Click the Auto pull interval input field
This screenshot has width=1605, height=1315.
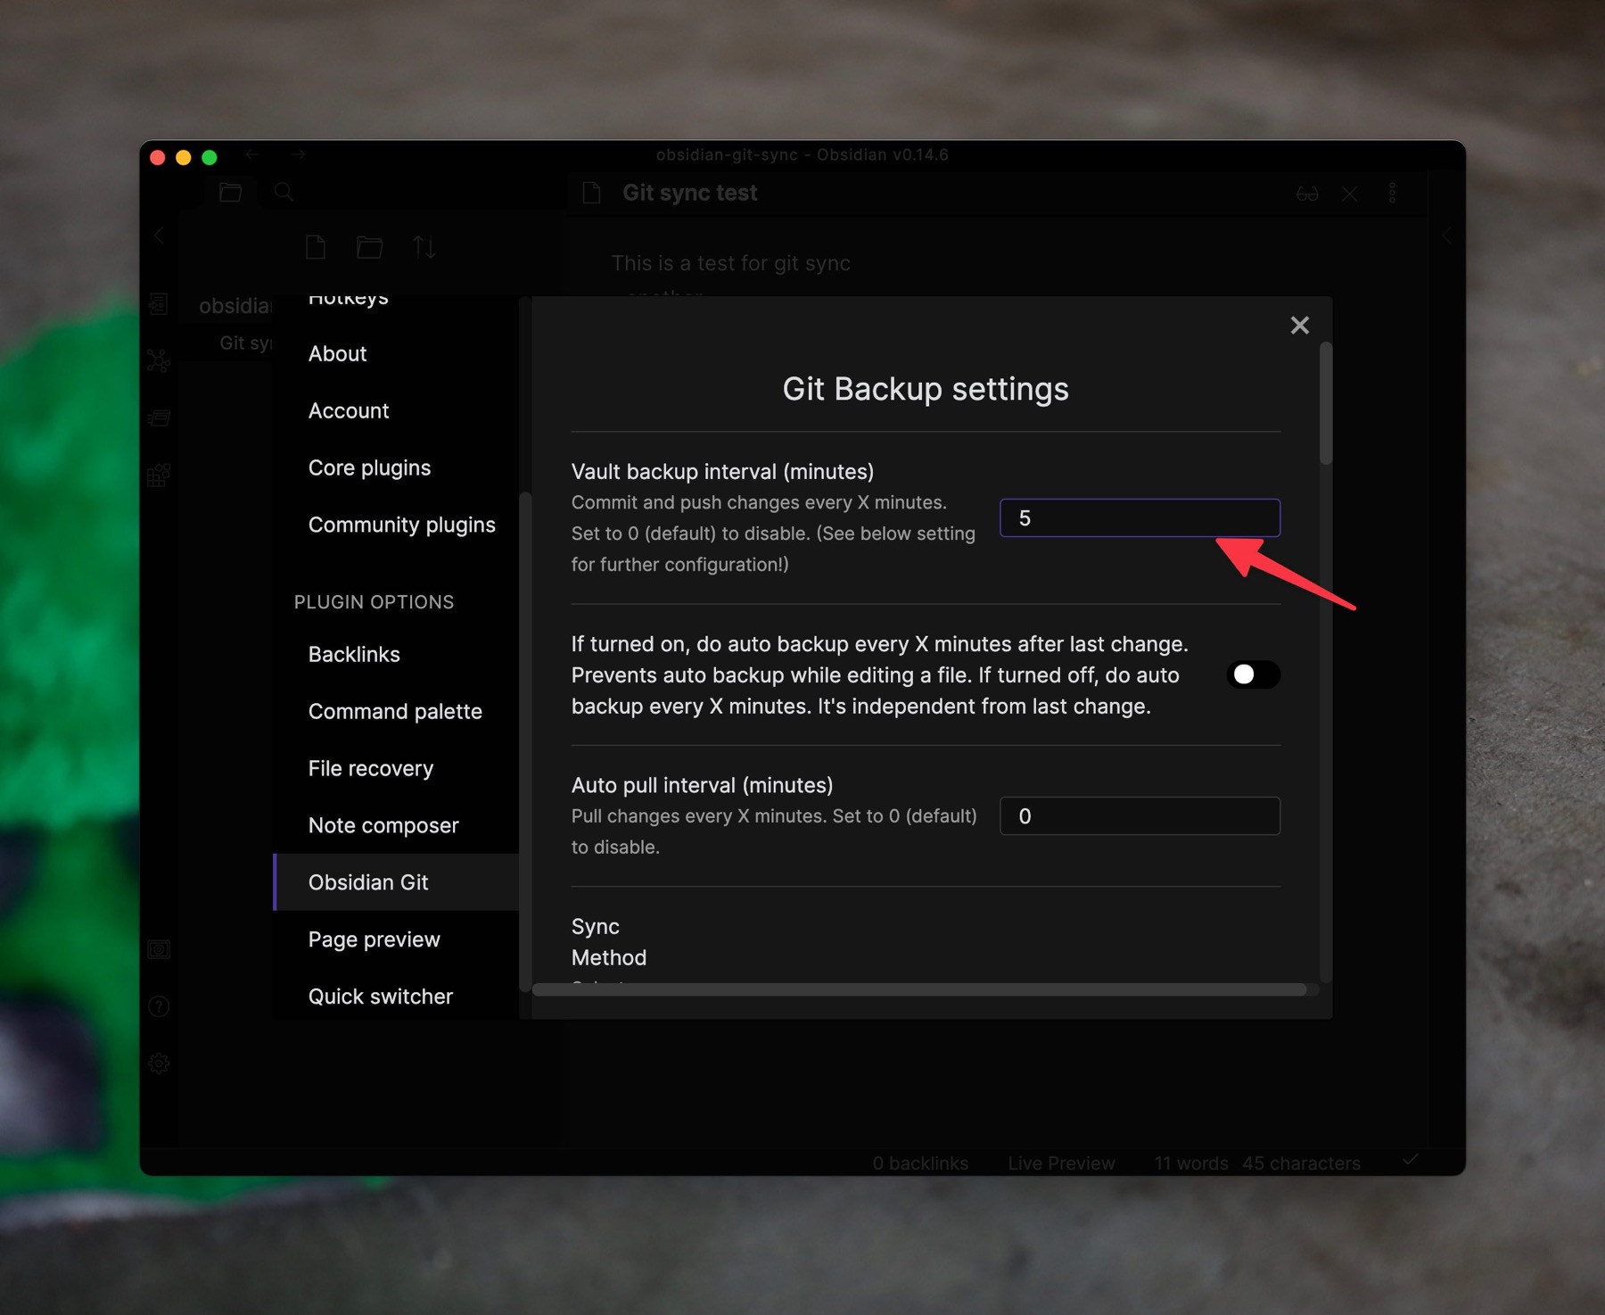[1140, 816]
